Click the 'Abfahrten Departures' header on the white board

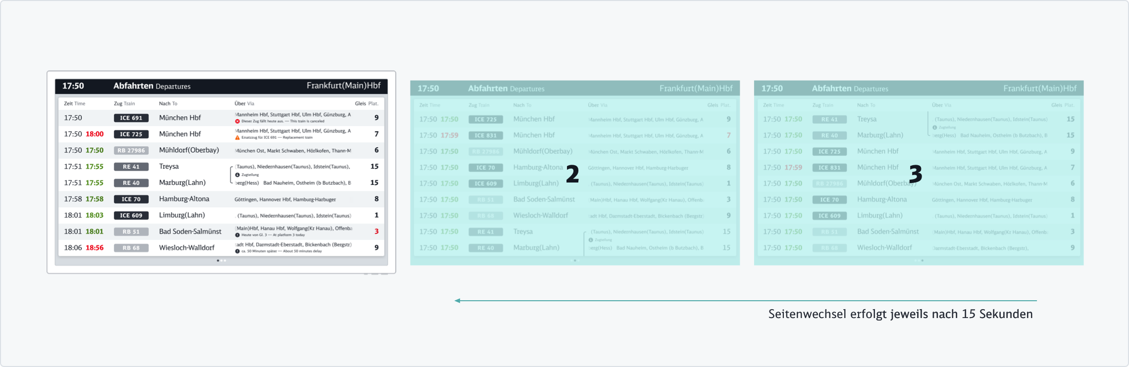[152, 86]
